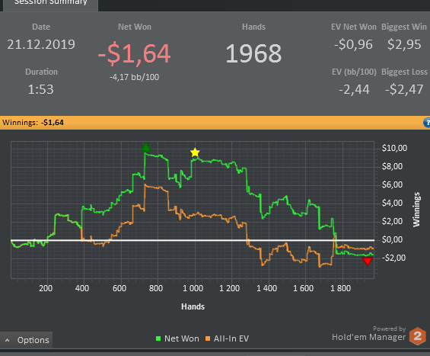This screenshot has width=430, height=356.
Task: Click the date 21.12.2019
Action: pyautogui.click(x=41, y=44)
